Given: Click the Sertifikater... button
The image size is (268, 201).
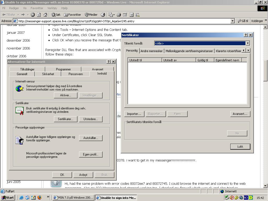Looking at the screenshot, I should coord(66,119).
